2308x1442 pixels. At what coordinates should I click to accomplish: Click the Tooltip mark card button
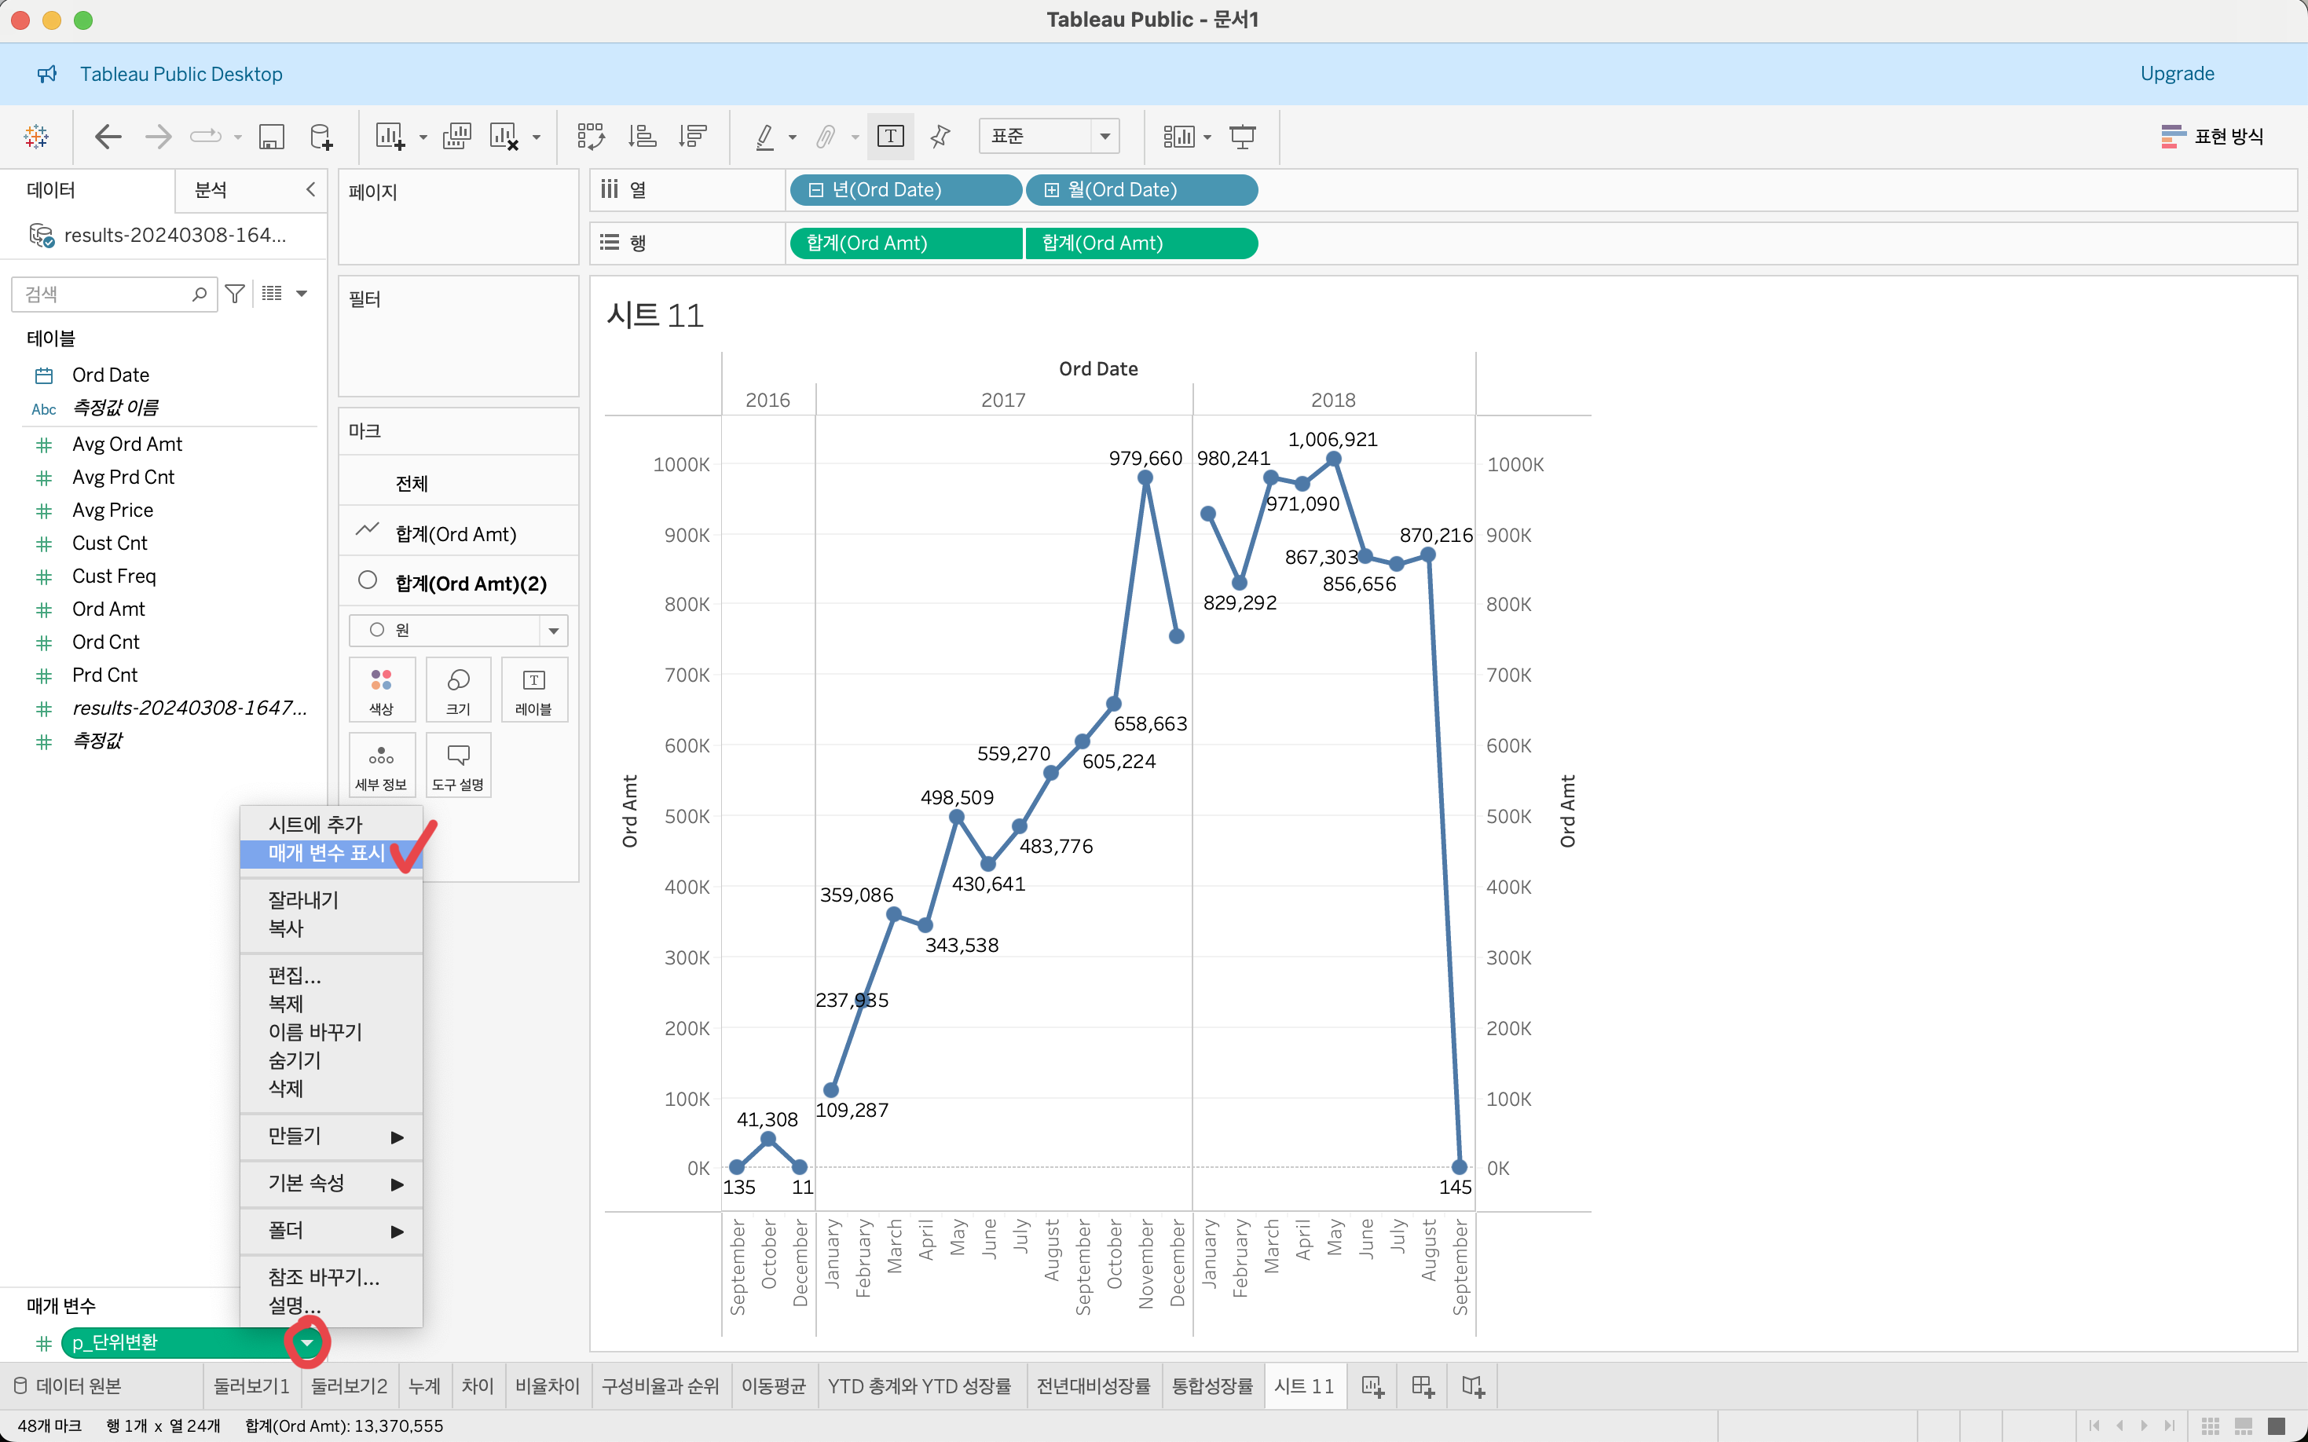[x=458, y=765]
